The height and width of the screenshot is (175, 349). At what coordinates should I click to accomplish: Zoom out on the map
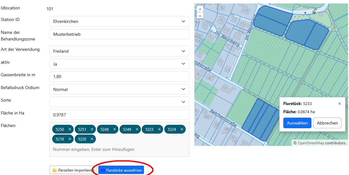pos(200,16)
